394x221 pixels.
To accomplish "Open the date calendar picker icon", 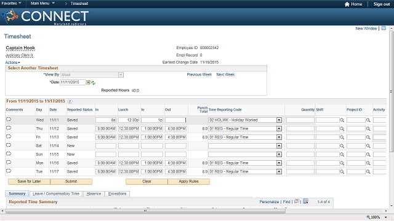I will point(88,82).
